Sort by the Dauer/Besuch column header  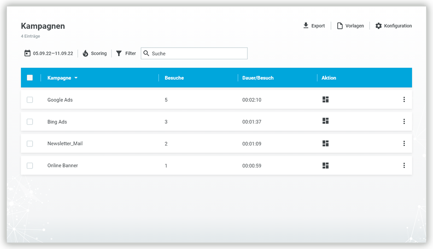pyautogui.click(x=258, y=78)
